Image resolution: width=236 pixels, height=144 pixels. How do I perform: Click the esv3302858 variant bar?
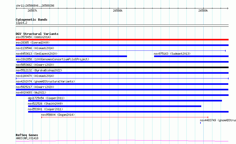122,62
